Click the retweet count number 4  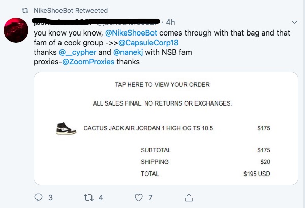point(101,198)
